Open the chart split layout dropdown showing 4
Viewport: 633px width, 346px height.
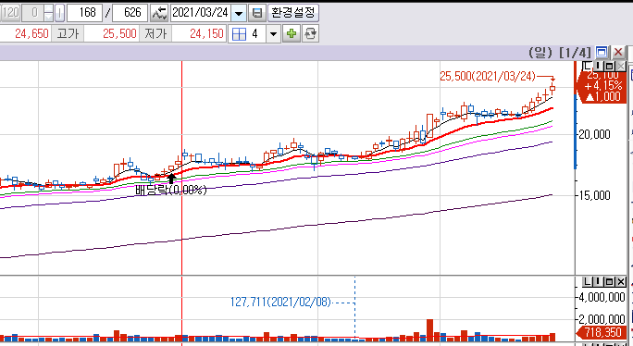(273, 34)
